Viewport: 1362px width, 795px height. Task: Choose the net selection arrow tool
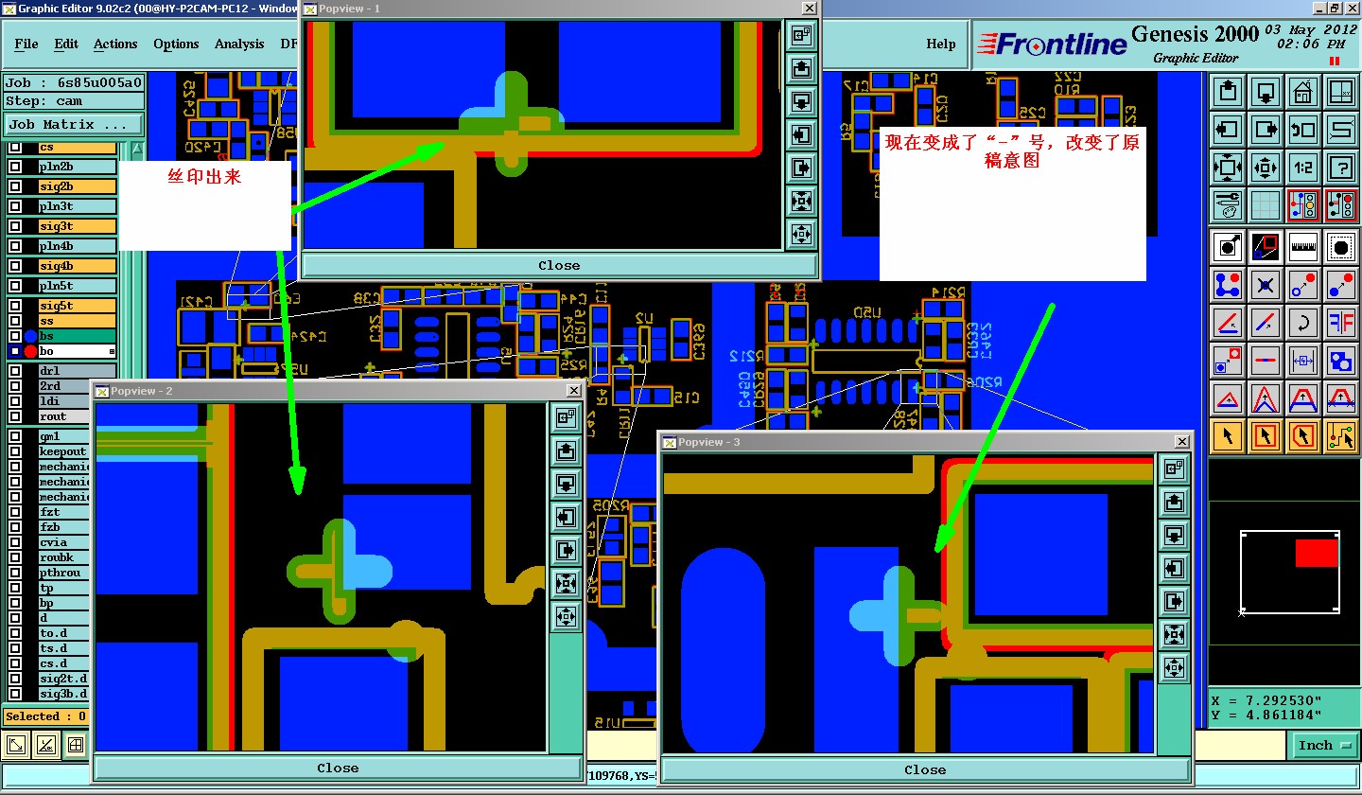tap(1341, 436)
